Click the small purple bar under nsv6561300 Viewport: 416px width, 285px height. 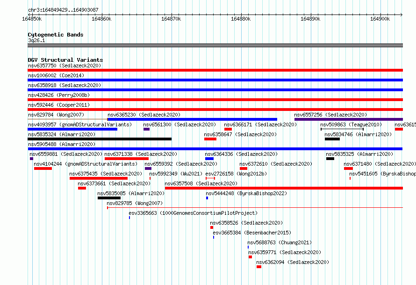point(146,129)
